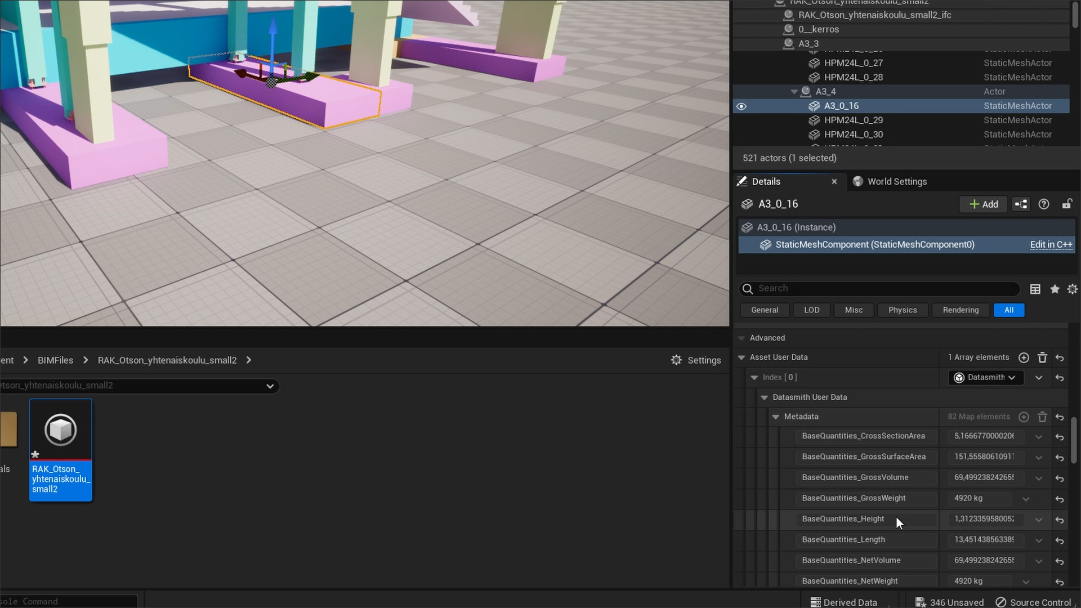Collapse Asset User Data section
1081x608 pixels.
(x=741, y=357)
